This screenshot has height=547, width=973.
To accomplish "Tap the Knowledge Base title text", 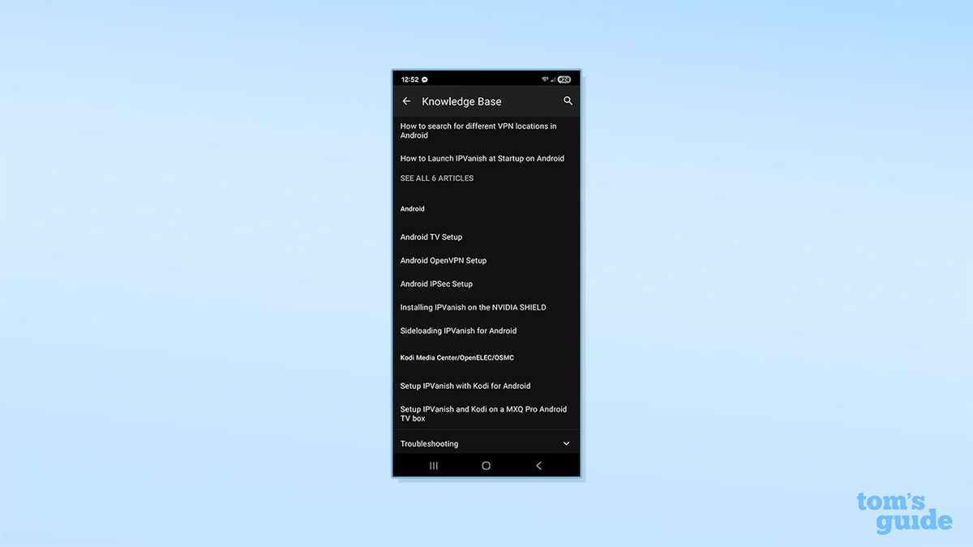I will point(461,101).
